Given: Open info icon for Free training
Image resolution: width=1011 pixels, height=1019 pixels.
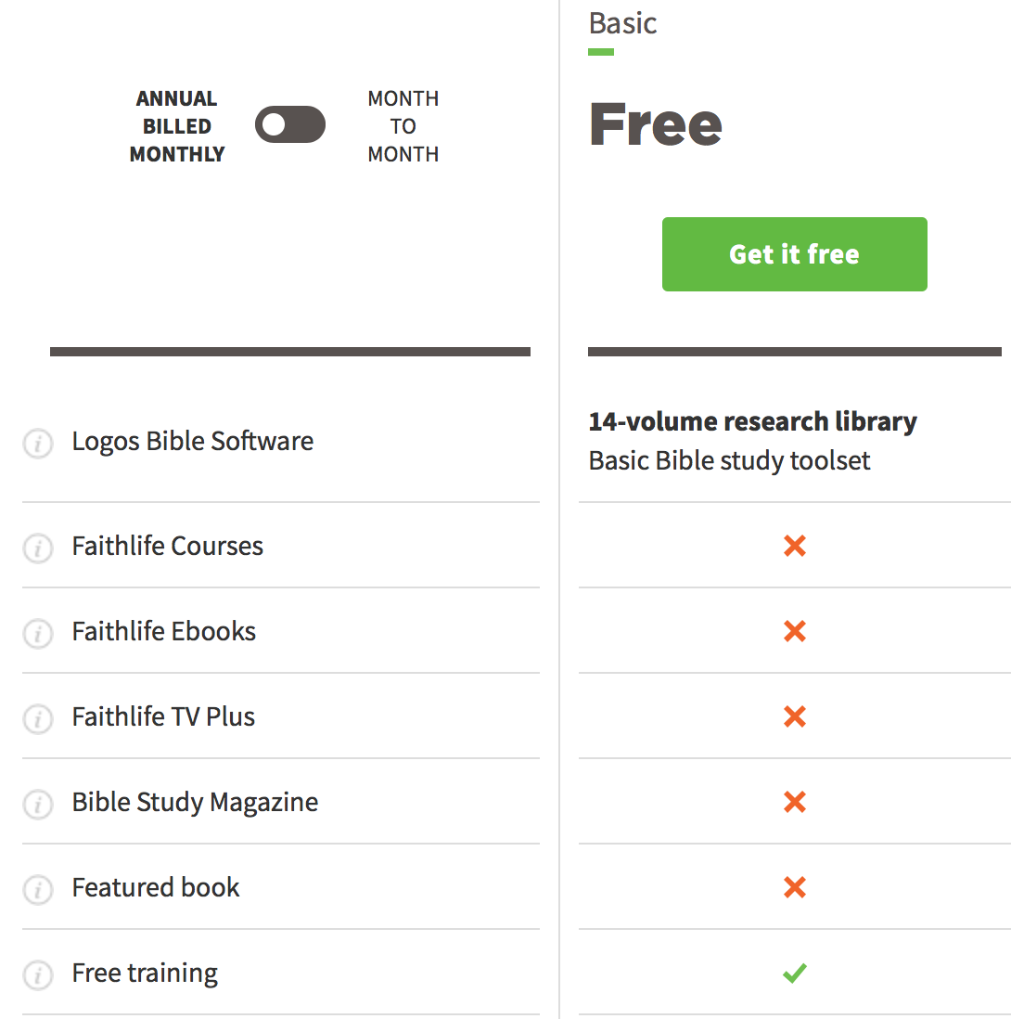Looking at the screenshot, I should pos(37,975).
